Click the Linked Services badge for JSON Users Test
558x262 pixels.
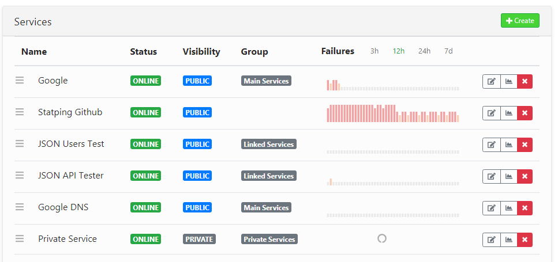click(269, 144)
